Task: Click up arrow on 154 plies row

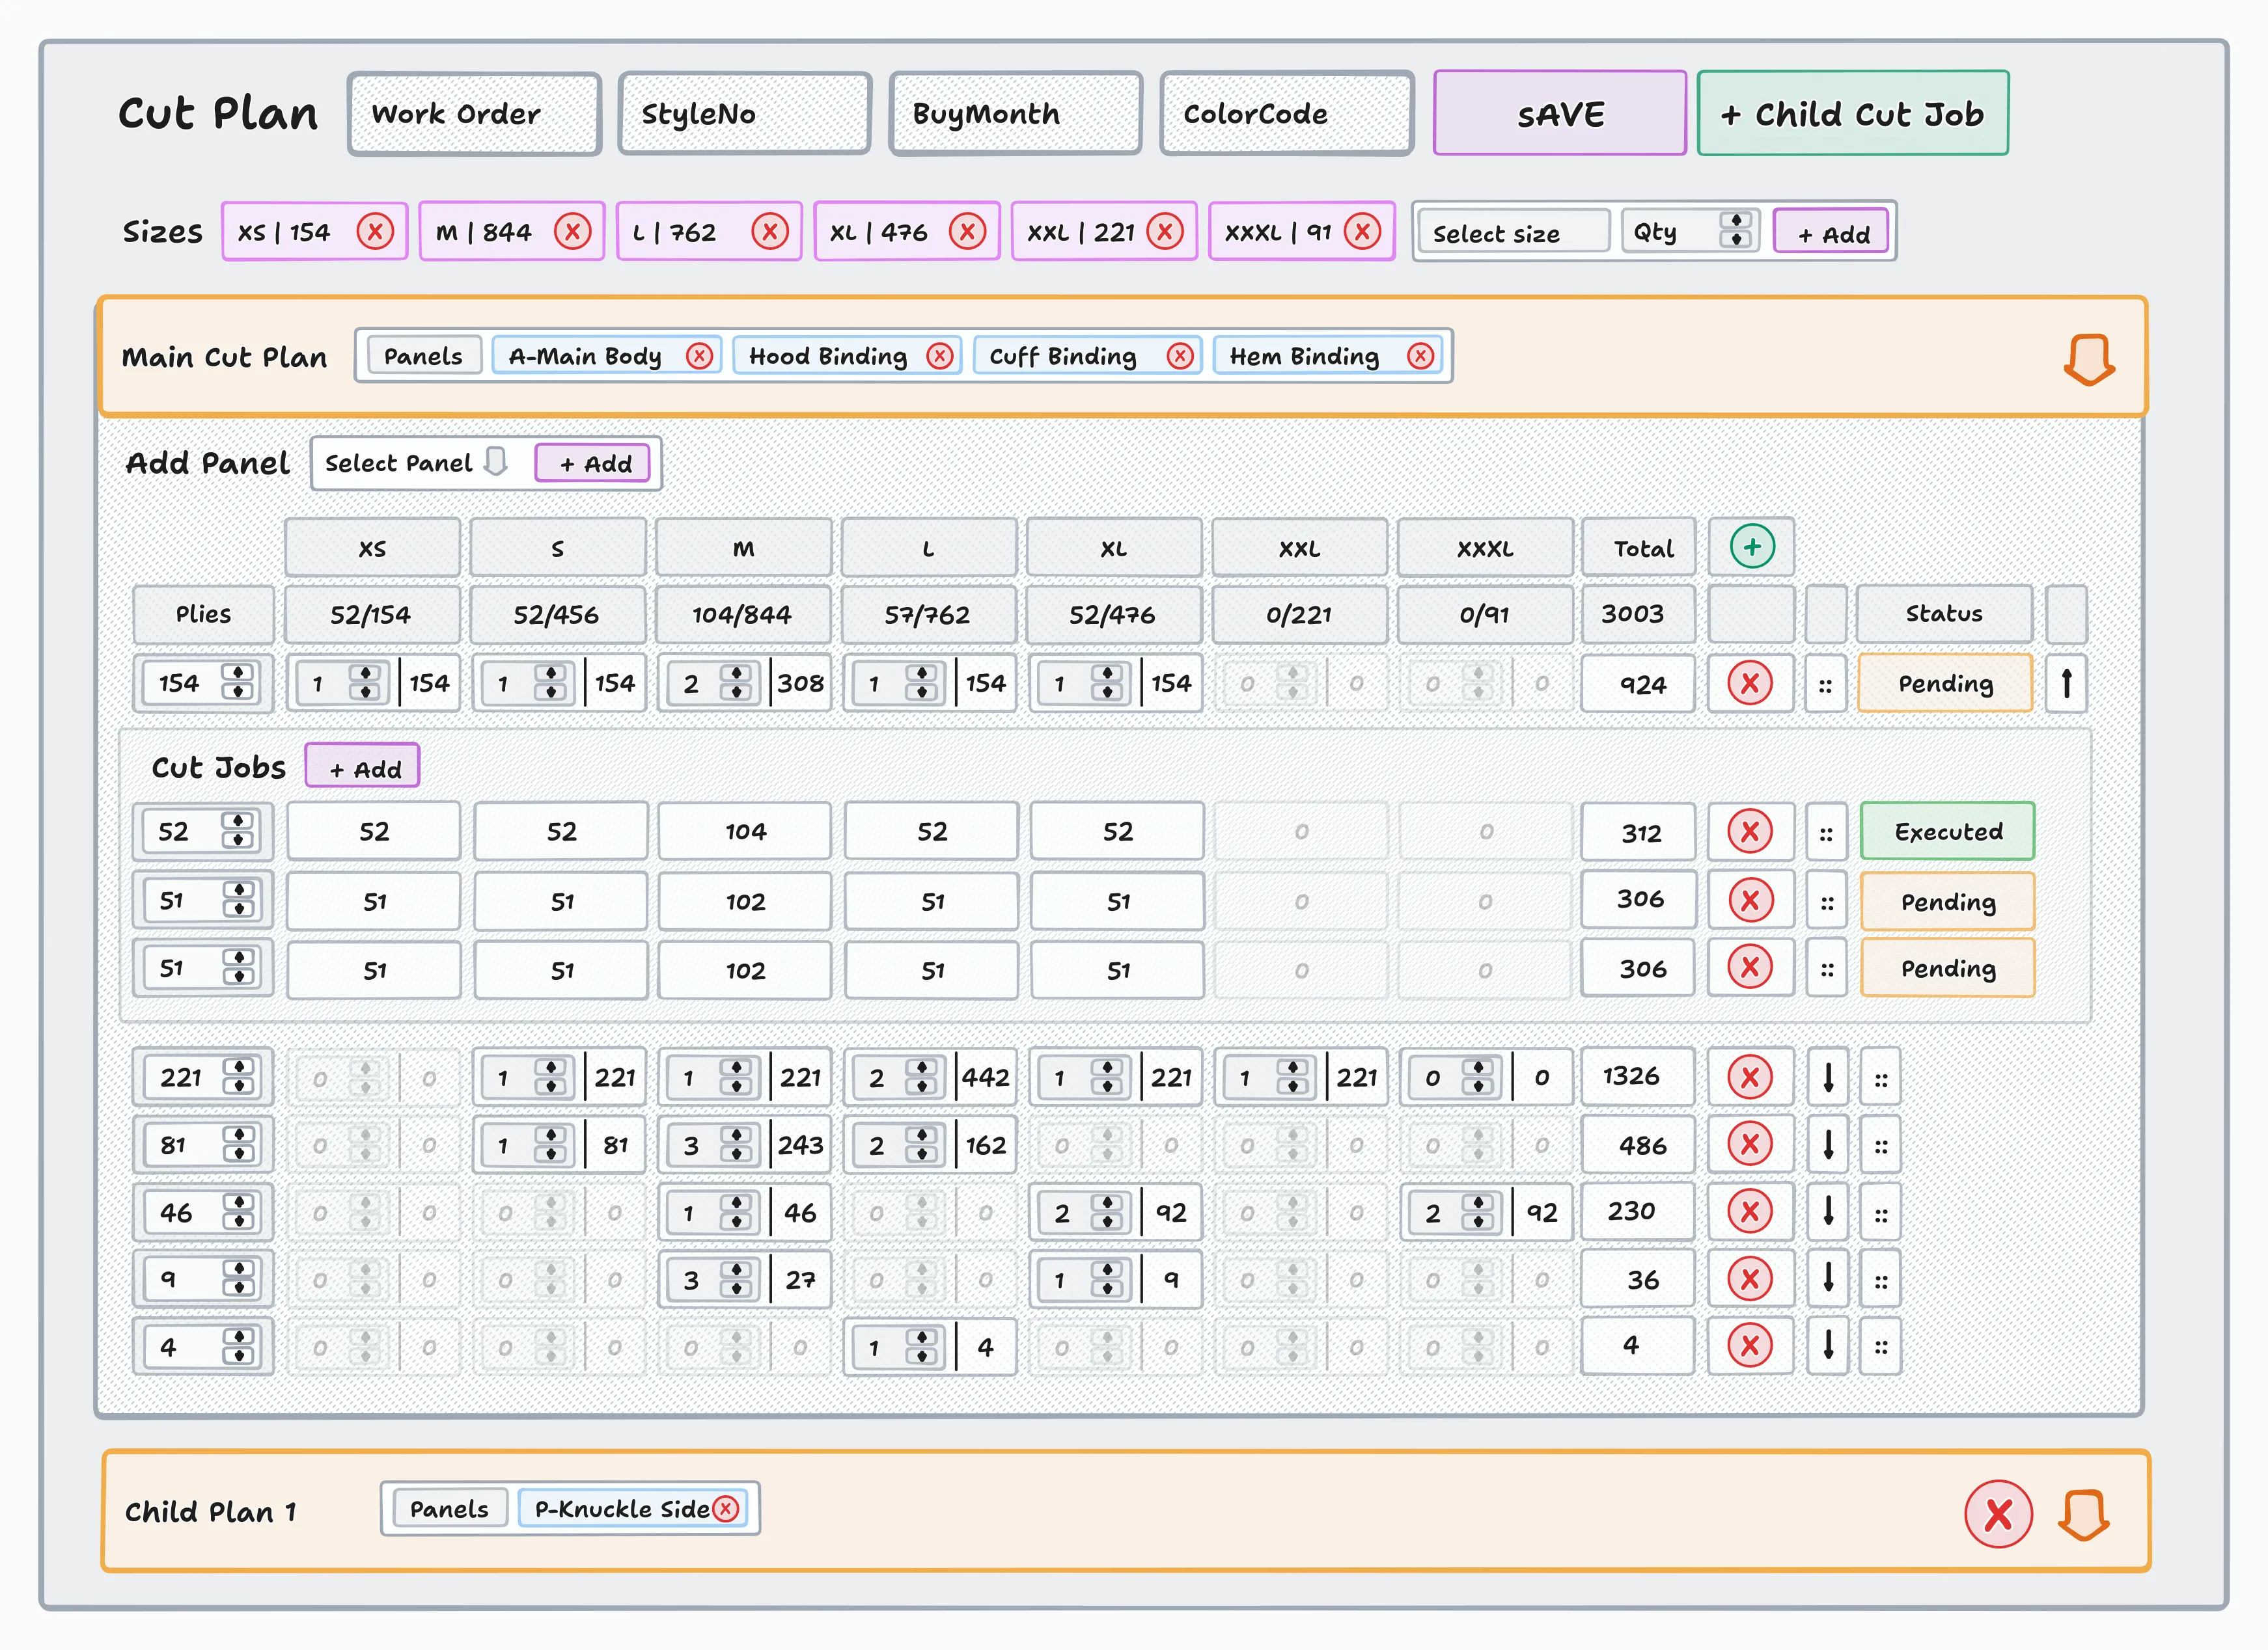Action: pyautogui.click(x=2066, y=684)
